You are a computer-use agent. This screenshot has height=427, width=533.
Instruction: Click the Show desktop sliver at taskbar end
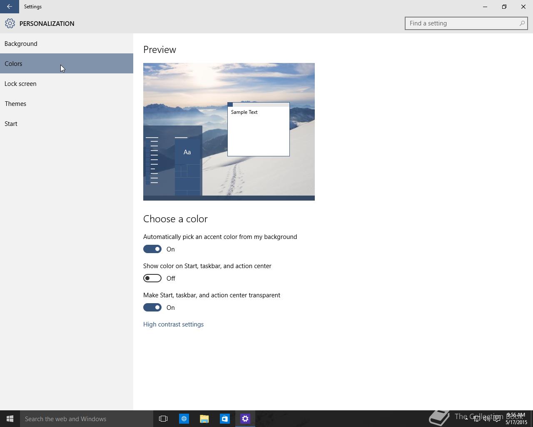tap(531, 419)
